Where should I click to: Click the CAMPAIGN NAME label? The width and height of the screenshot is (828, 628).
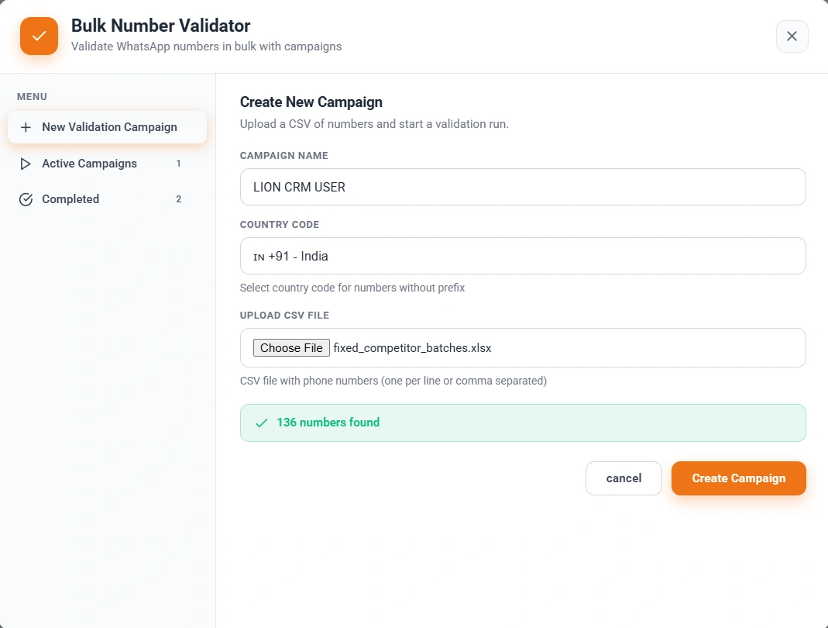(284, 155)
